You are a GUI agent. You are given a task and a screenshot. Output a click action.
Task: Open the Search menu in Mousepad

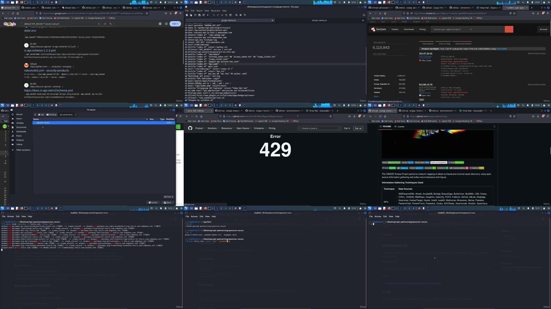tap(199, 10)
